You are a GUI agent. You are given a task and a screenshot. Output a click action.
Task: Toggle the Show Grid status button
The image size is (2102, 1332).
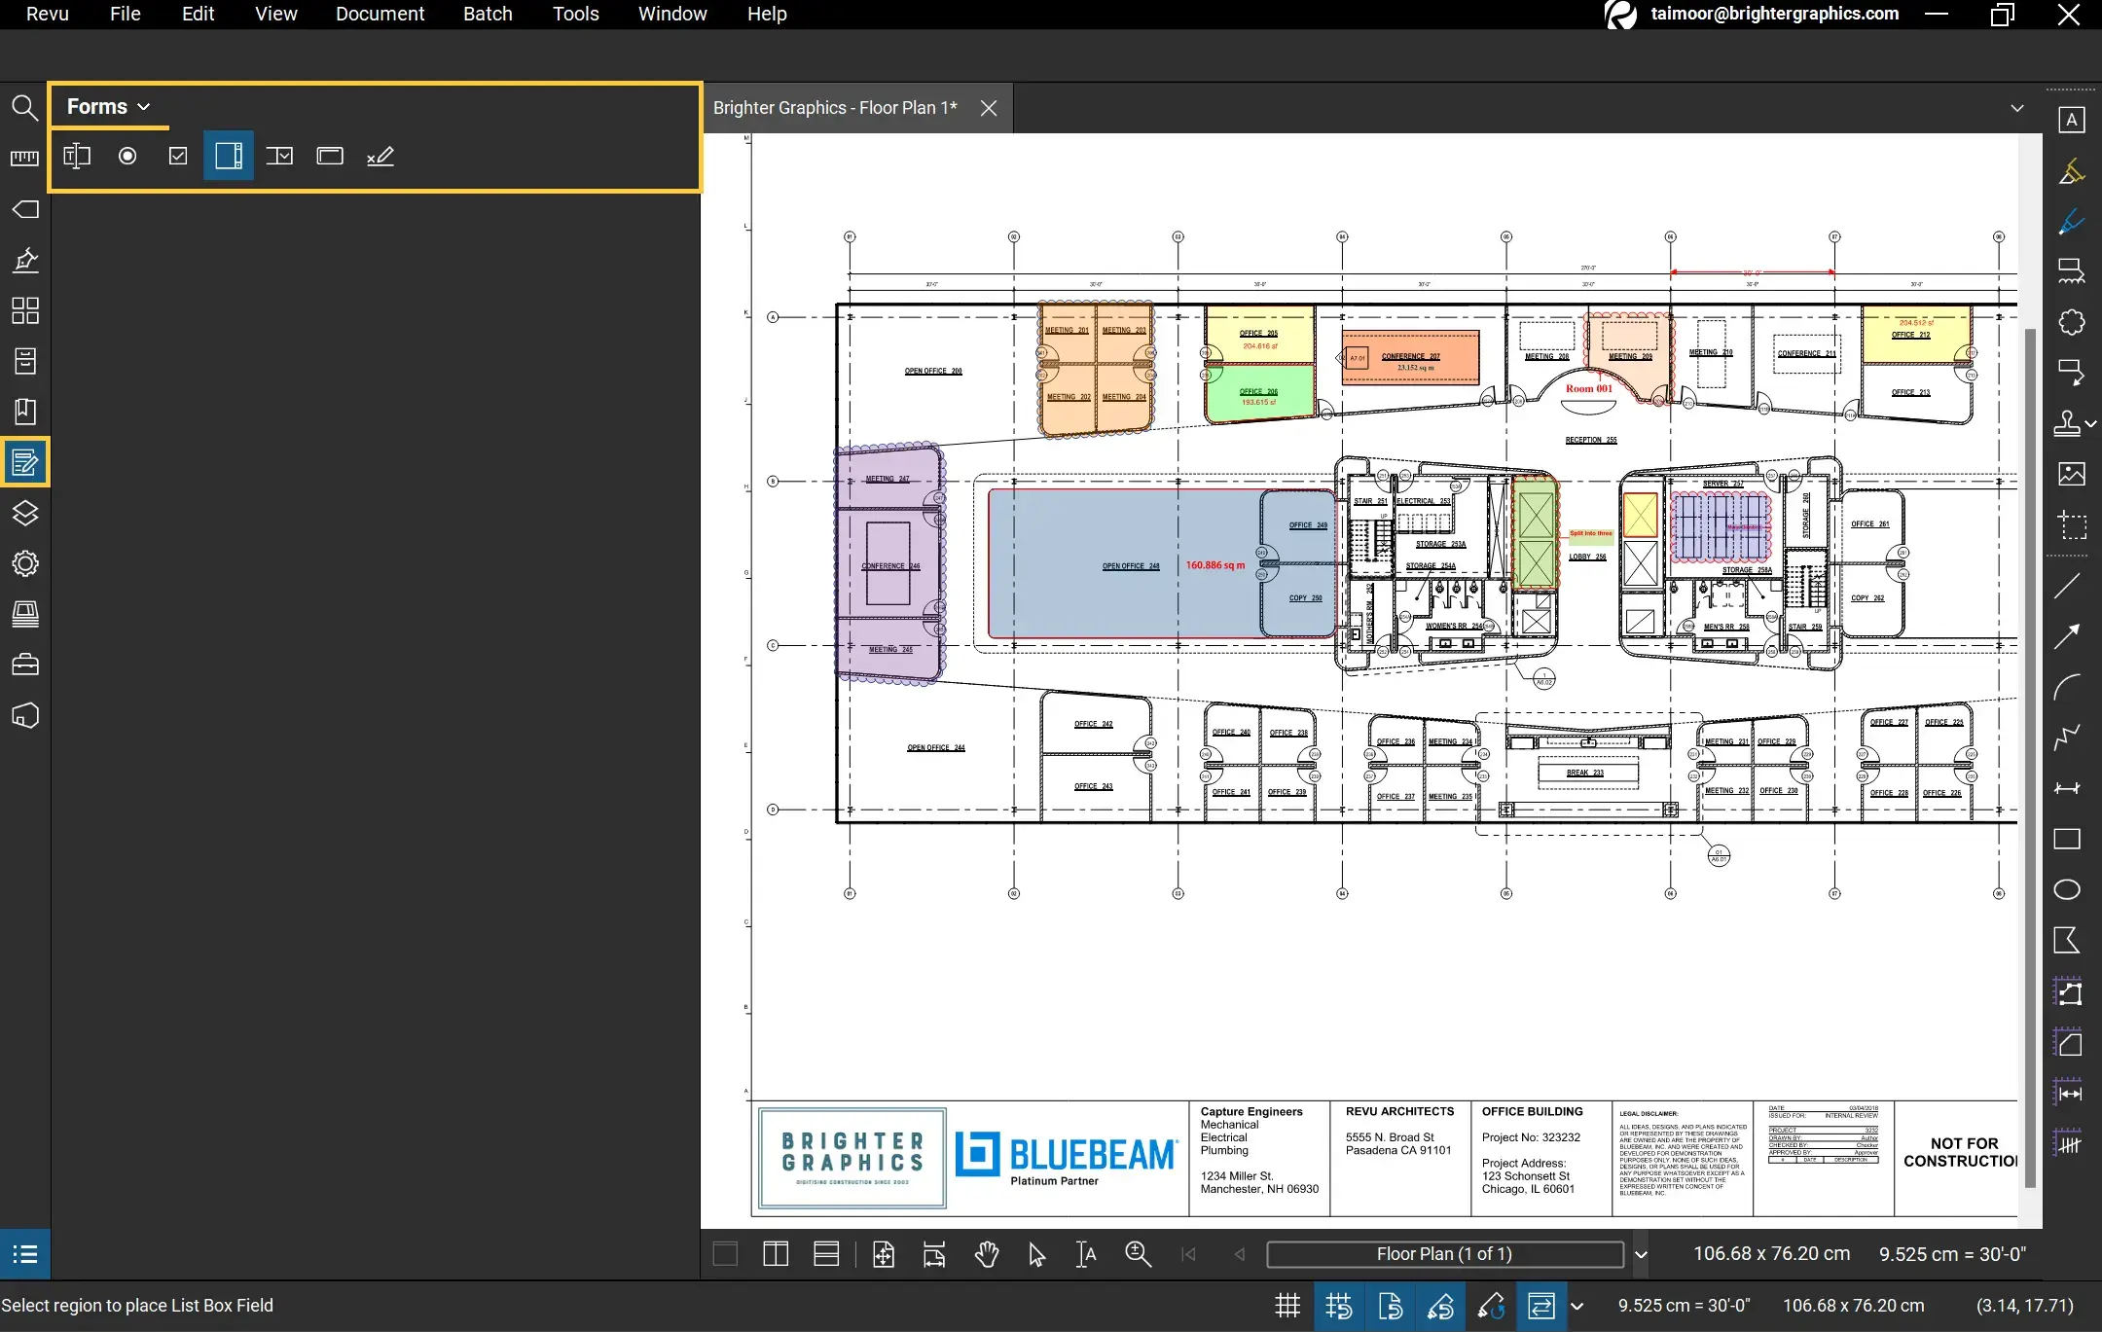coord(1287,1306)
